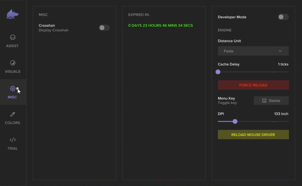Screen dimensions: 302x186
Task: Click the RELOAD MOUSE DRIVER button
Action: [x=253, y=135]
